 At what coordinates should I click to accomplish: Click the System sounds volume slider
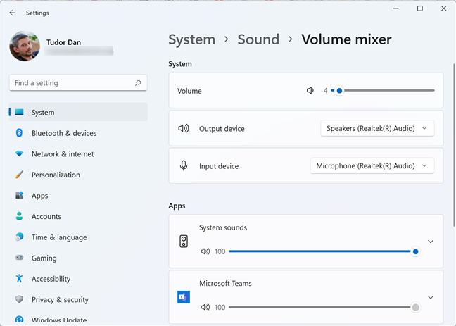(x=324, y=251)
